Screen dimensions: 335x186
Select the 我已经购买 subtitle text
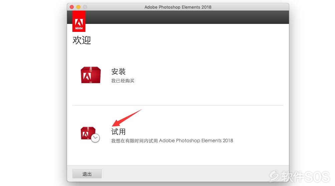123,81
